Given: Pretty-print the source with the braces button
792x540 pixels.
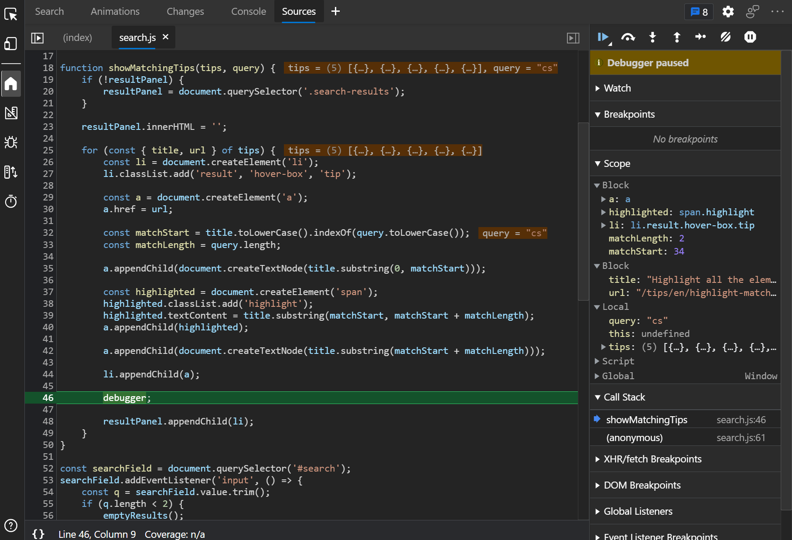Looking at the screenshot, I should [38, 533].
